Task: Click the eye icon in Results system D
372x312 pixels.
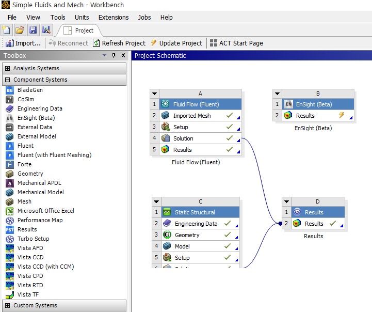Action: click(297, 212)
